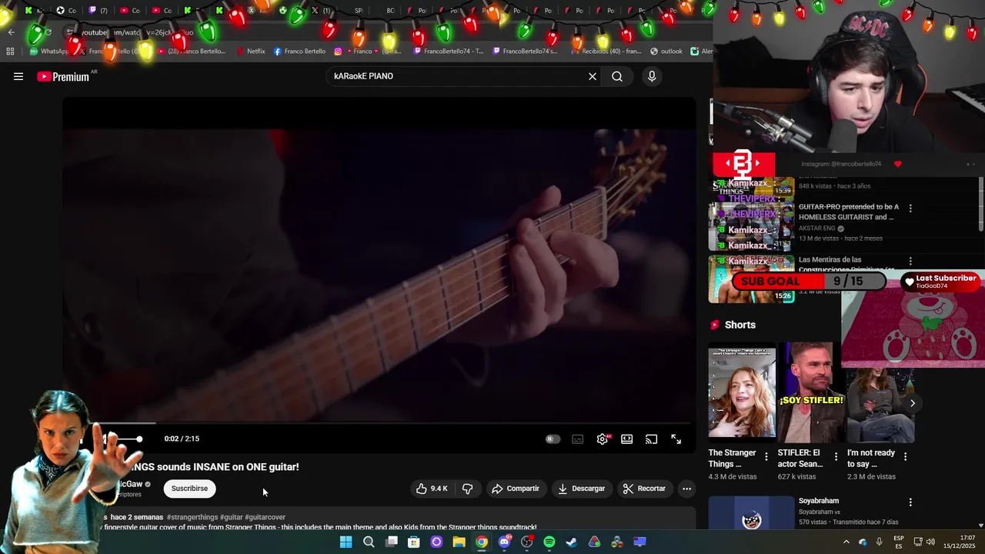Screen dimensions: 985x554
Task: Dislike the video with the thumbs-down
Action: [467, 489]
